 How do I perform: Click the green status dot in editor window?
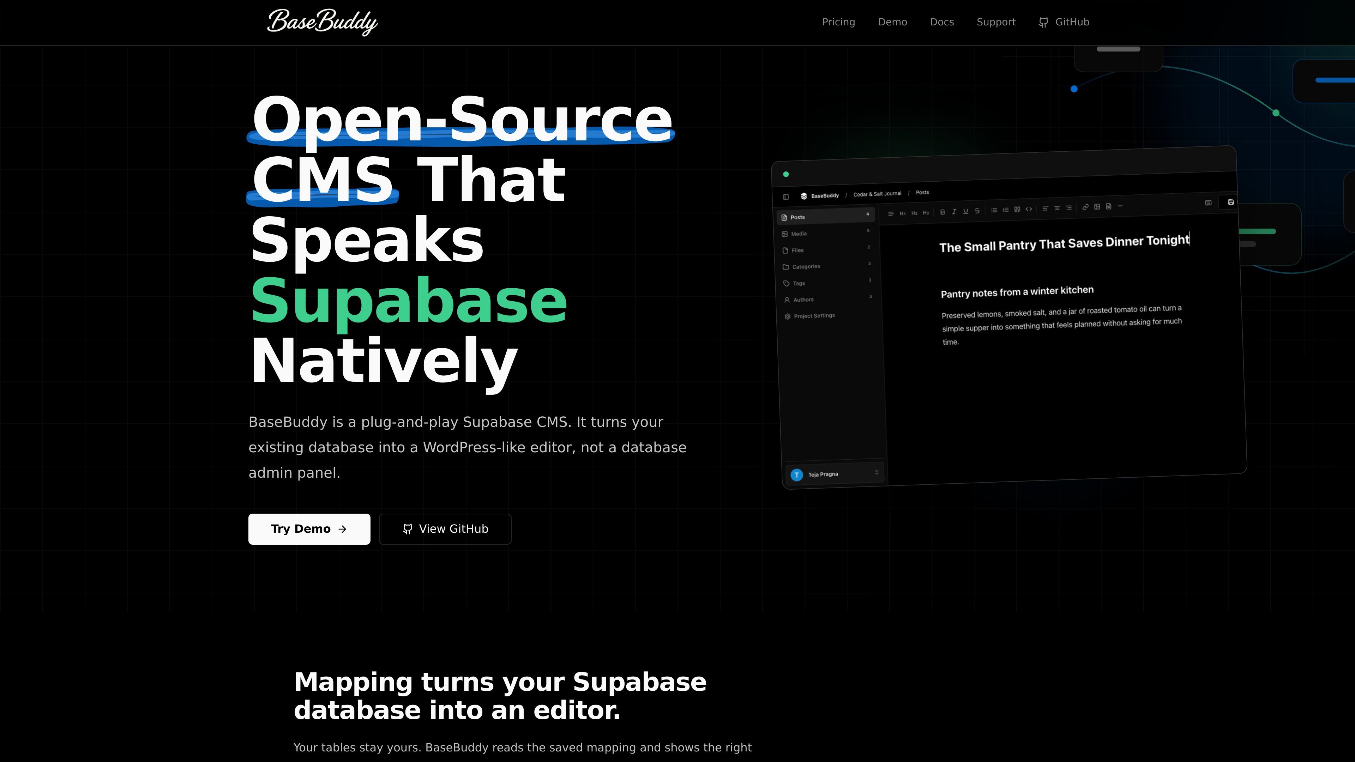(x=786, y=174)
